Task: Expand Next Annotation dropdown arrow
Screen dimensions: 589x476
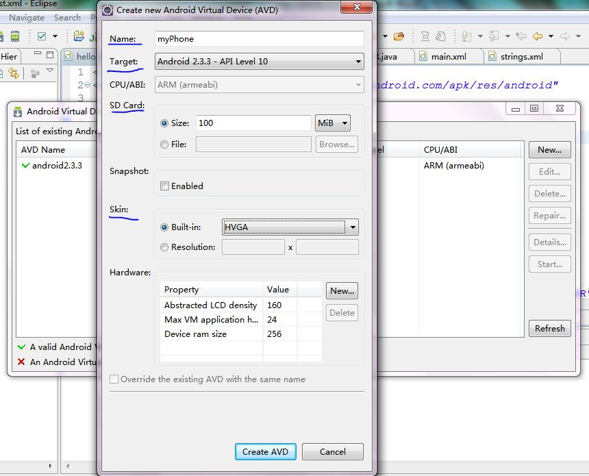Action: point(480,36)
